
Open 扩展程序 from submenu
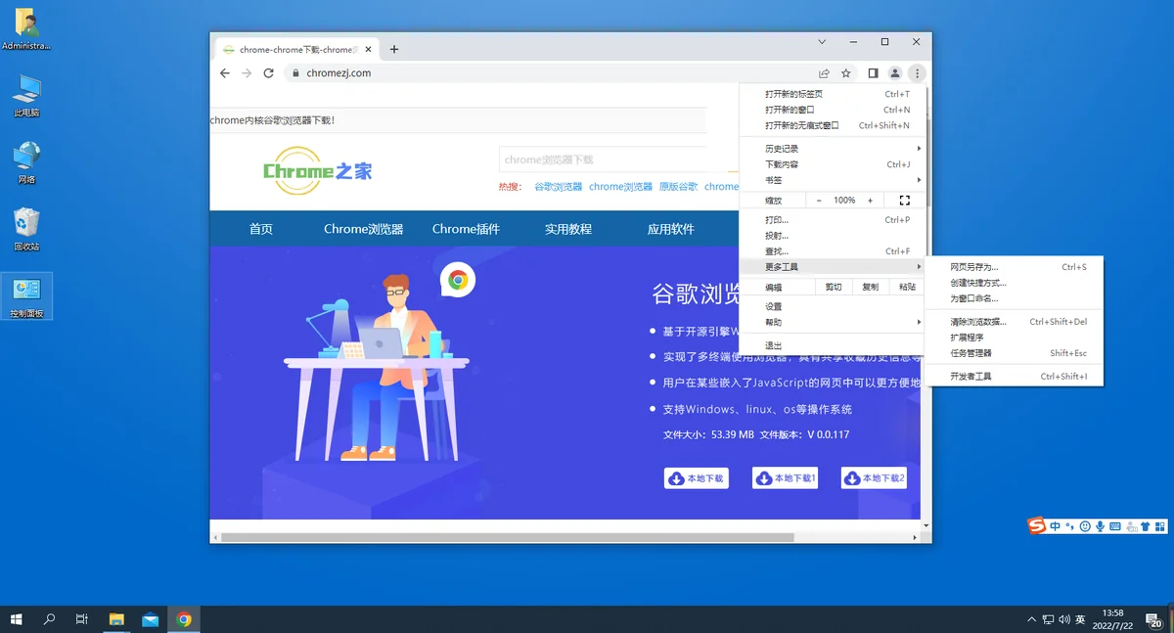[1015, 338]
